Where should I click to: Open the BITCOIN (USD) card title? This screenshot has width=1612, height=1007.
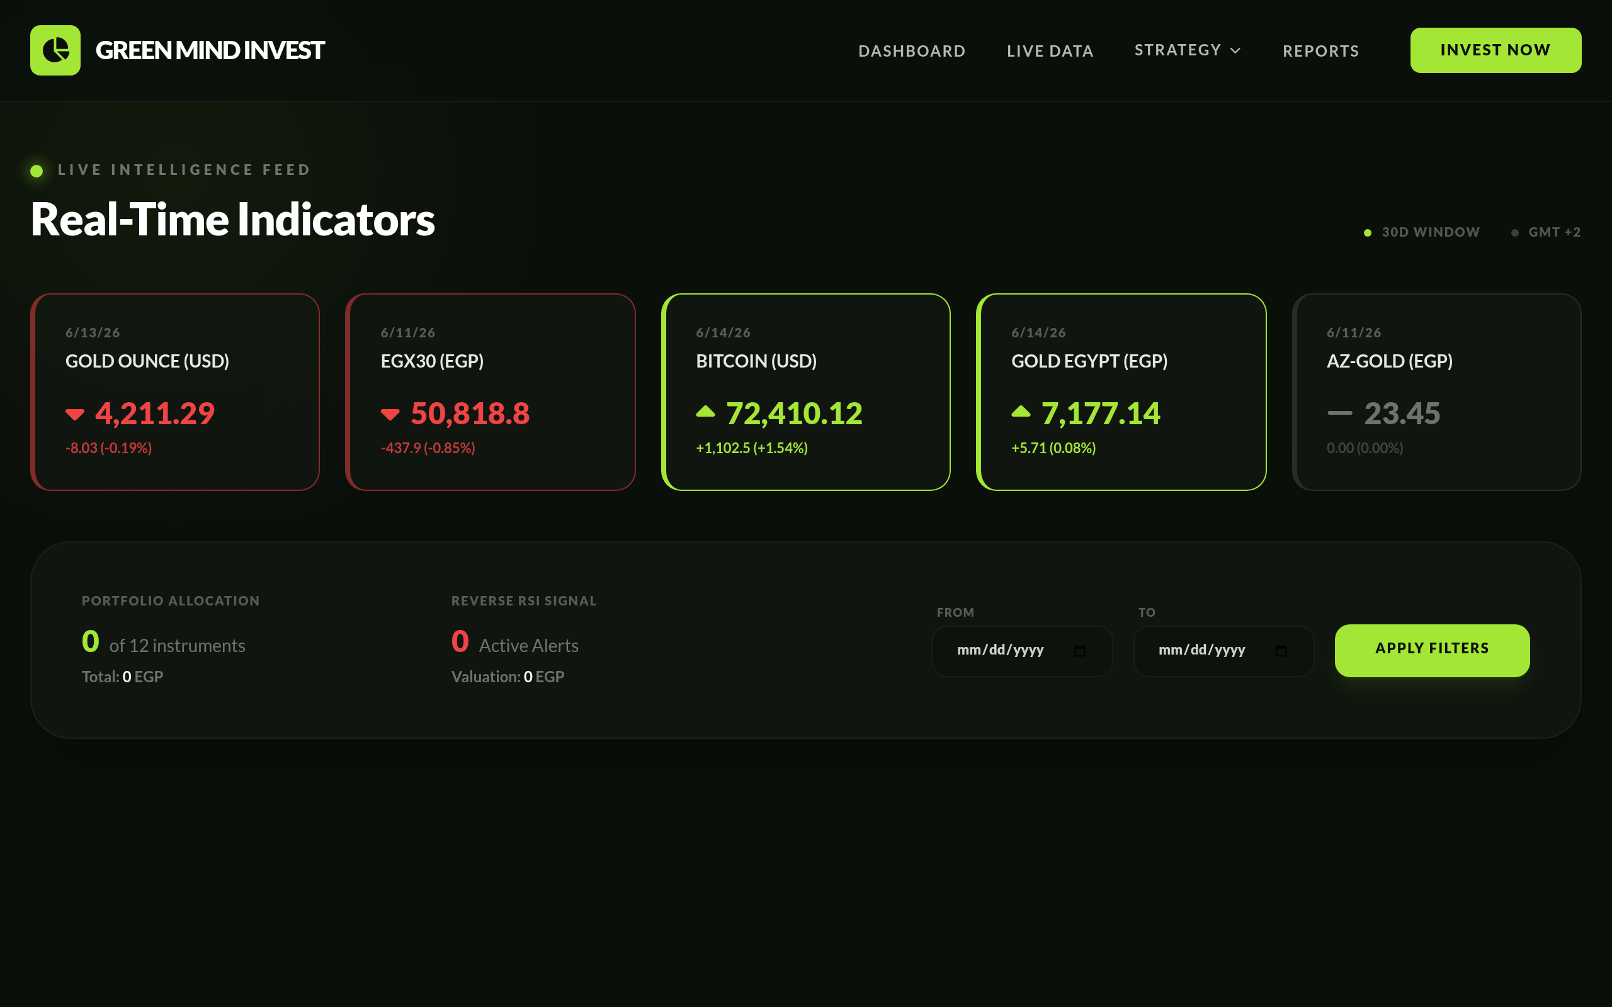(756, 361)
